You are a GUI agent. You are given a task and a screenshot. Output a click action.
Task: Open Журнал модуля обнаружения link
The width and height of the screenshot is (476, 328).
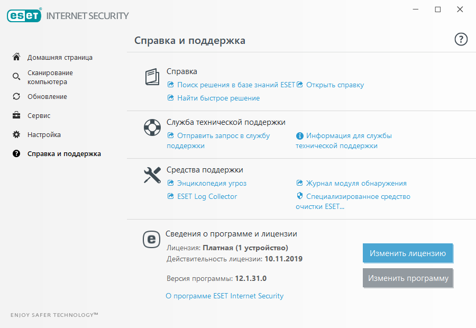[356, 184]
